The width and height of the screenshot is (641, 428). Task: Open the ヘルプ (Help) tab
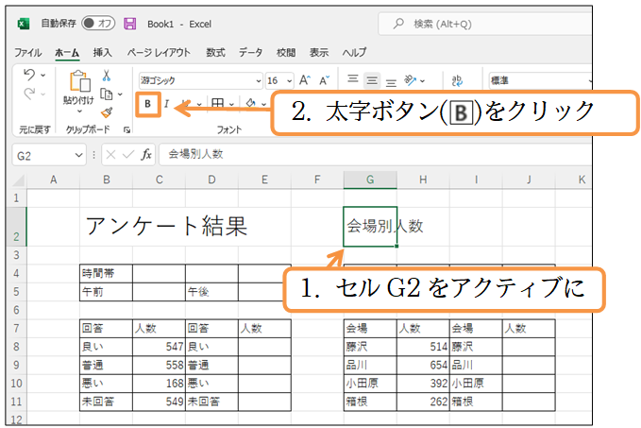[x=354, y=52]
